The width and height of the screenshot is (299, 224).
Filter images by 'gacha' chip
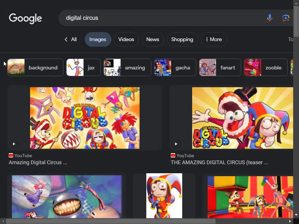(175, 67)
